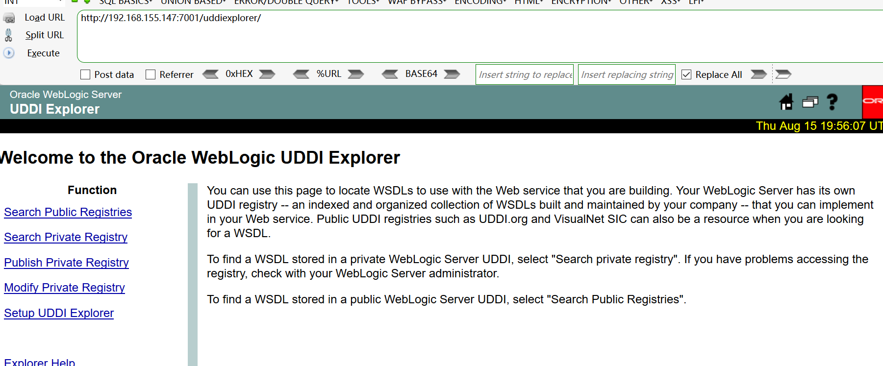The image size is (883, 366).
Task: Click the Load URL printer-like icon
Action: point(9,19)
